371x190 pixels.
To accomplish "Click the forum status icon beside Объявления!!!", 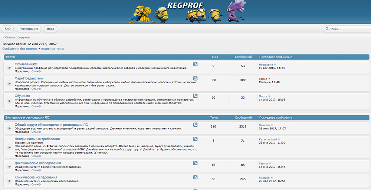I will pos(9,68).
